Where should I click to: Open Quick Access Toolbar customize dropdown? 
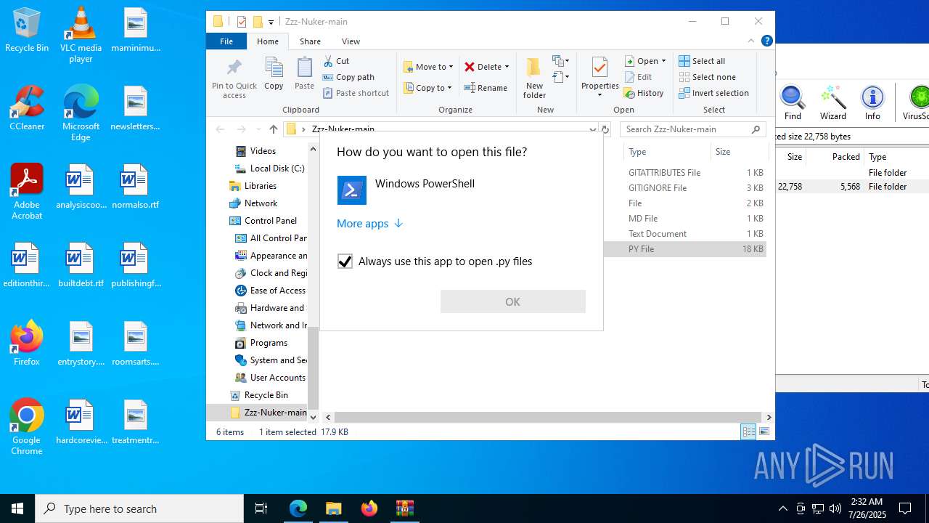[x=271, y=22]
